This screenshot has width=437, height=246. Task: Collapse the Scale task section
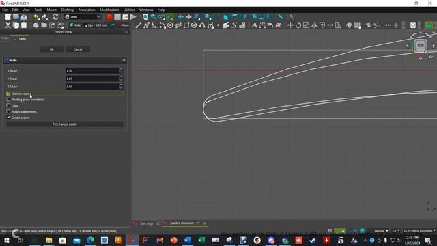[124, 60]
